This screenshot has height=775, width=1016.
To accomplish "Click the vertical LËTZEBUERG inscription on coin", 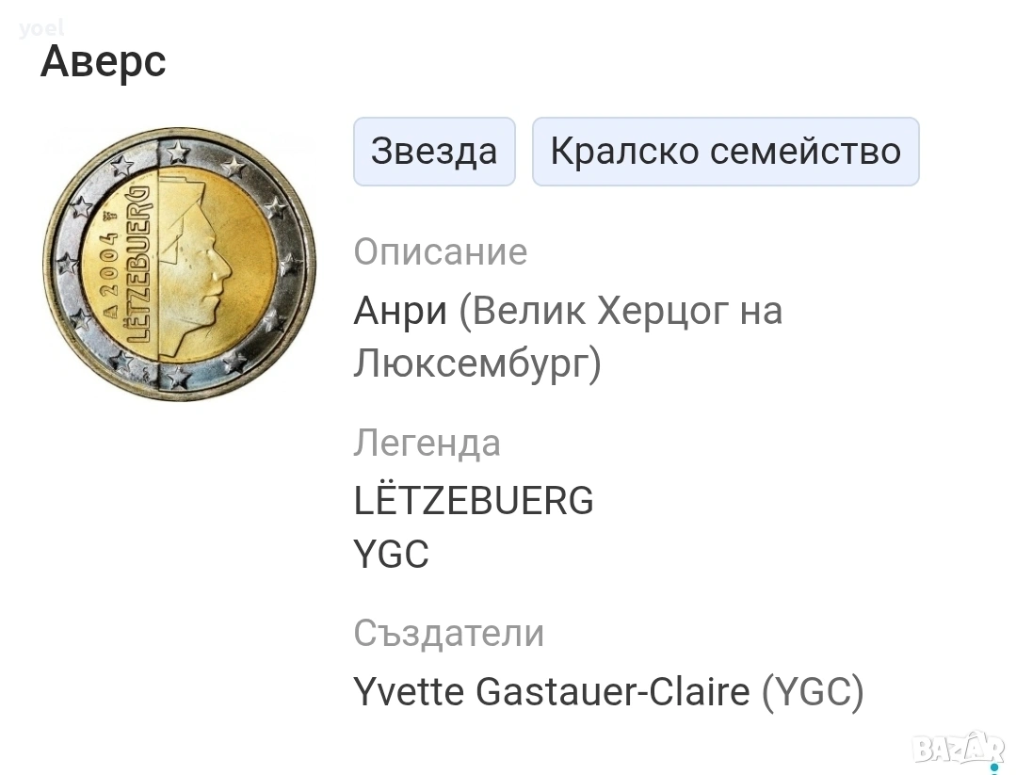I will point(134,268).
